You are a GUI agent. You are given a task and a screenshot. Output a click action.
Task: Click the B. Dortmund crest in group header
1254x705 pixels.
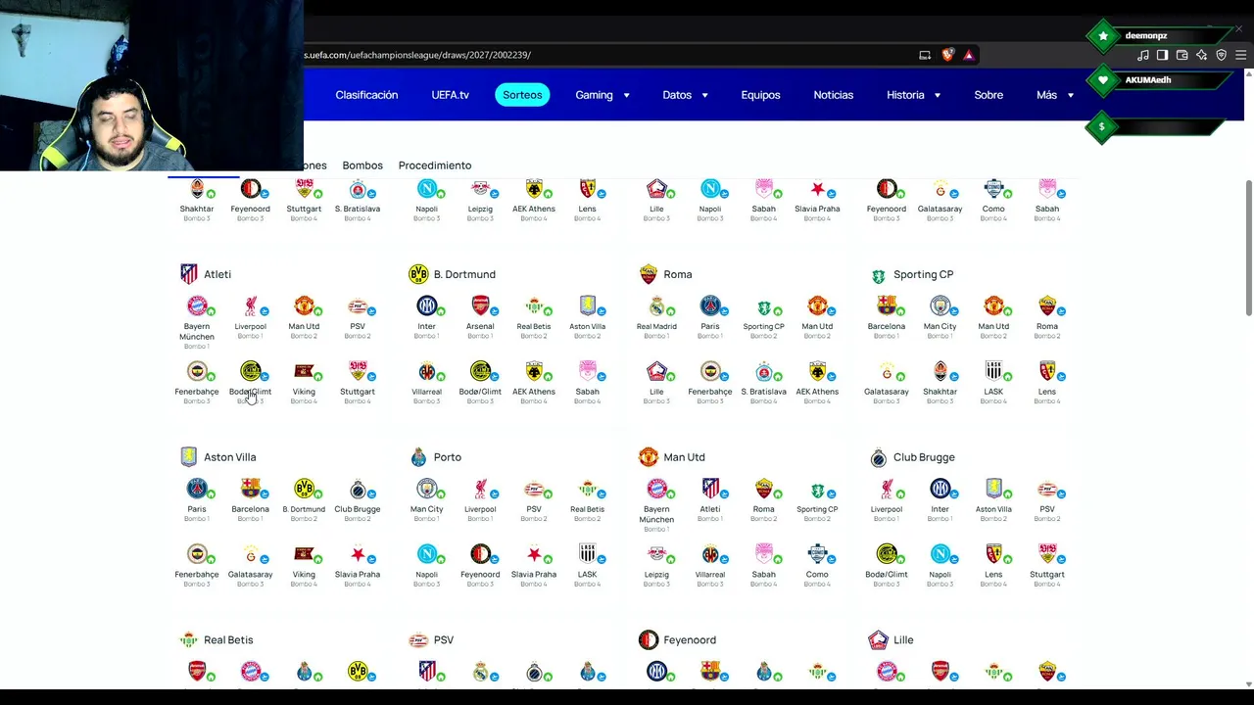pos(418,274)
